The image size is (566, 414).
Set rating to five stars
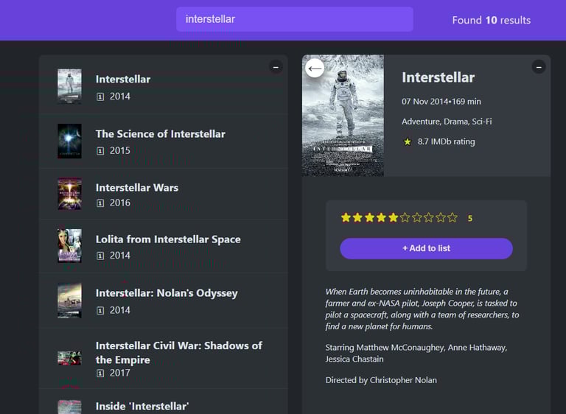click(x=393, y=217)
